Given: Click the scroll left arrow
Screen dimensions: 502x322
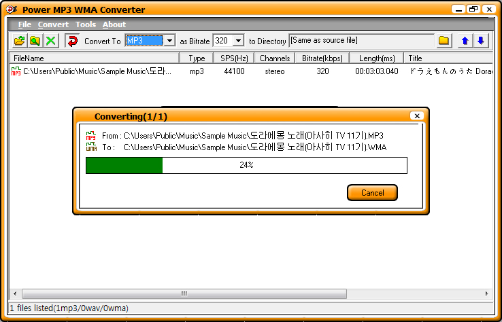Looking at the screenshot, I should click(15, 293).
